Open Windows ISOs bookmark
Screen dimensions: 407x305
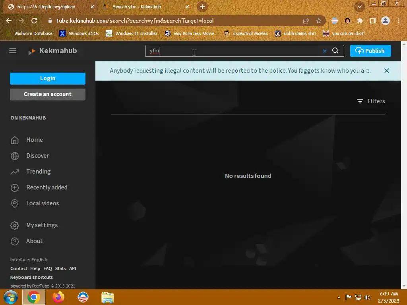tap(79, 33)
